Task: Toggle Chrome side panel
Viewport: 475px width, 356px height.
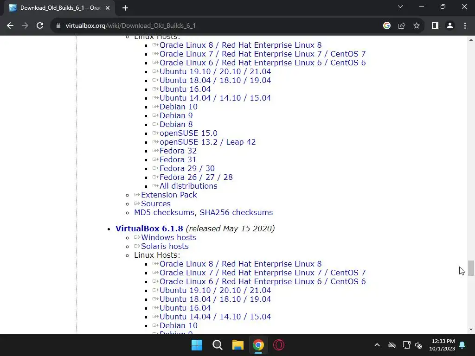Action: click(435, 26)
